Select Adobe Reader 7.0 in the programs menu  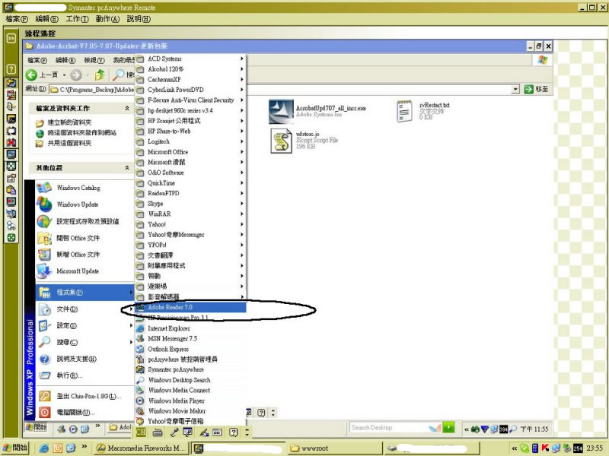pyautogui.click(x=190, y=307)
